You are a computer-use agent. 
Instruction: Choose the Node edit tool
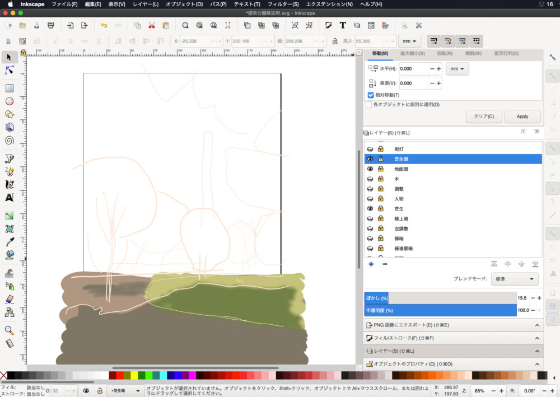(x=10, y=70)
